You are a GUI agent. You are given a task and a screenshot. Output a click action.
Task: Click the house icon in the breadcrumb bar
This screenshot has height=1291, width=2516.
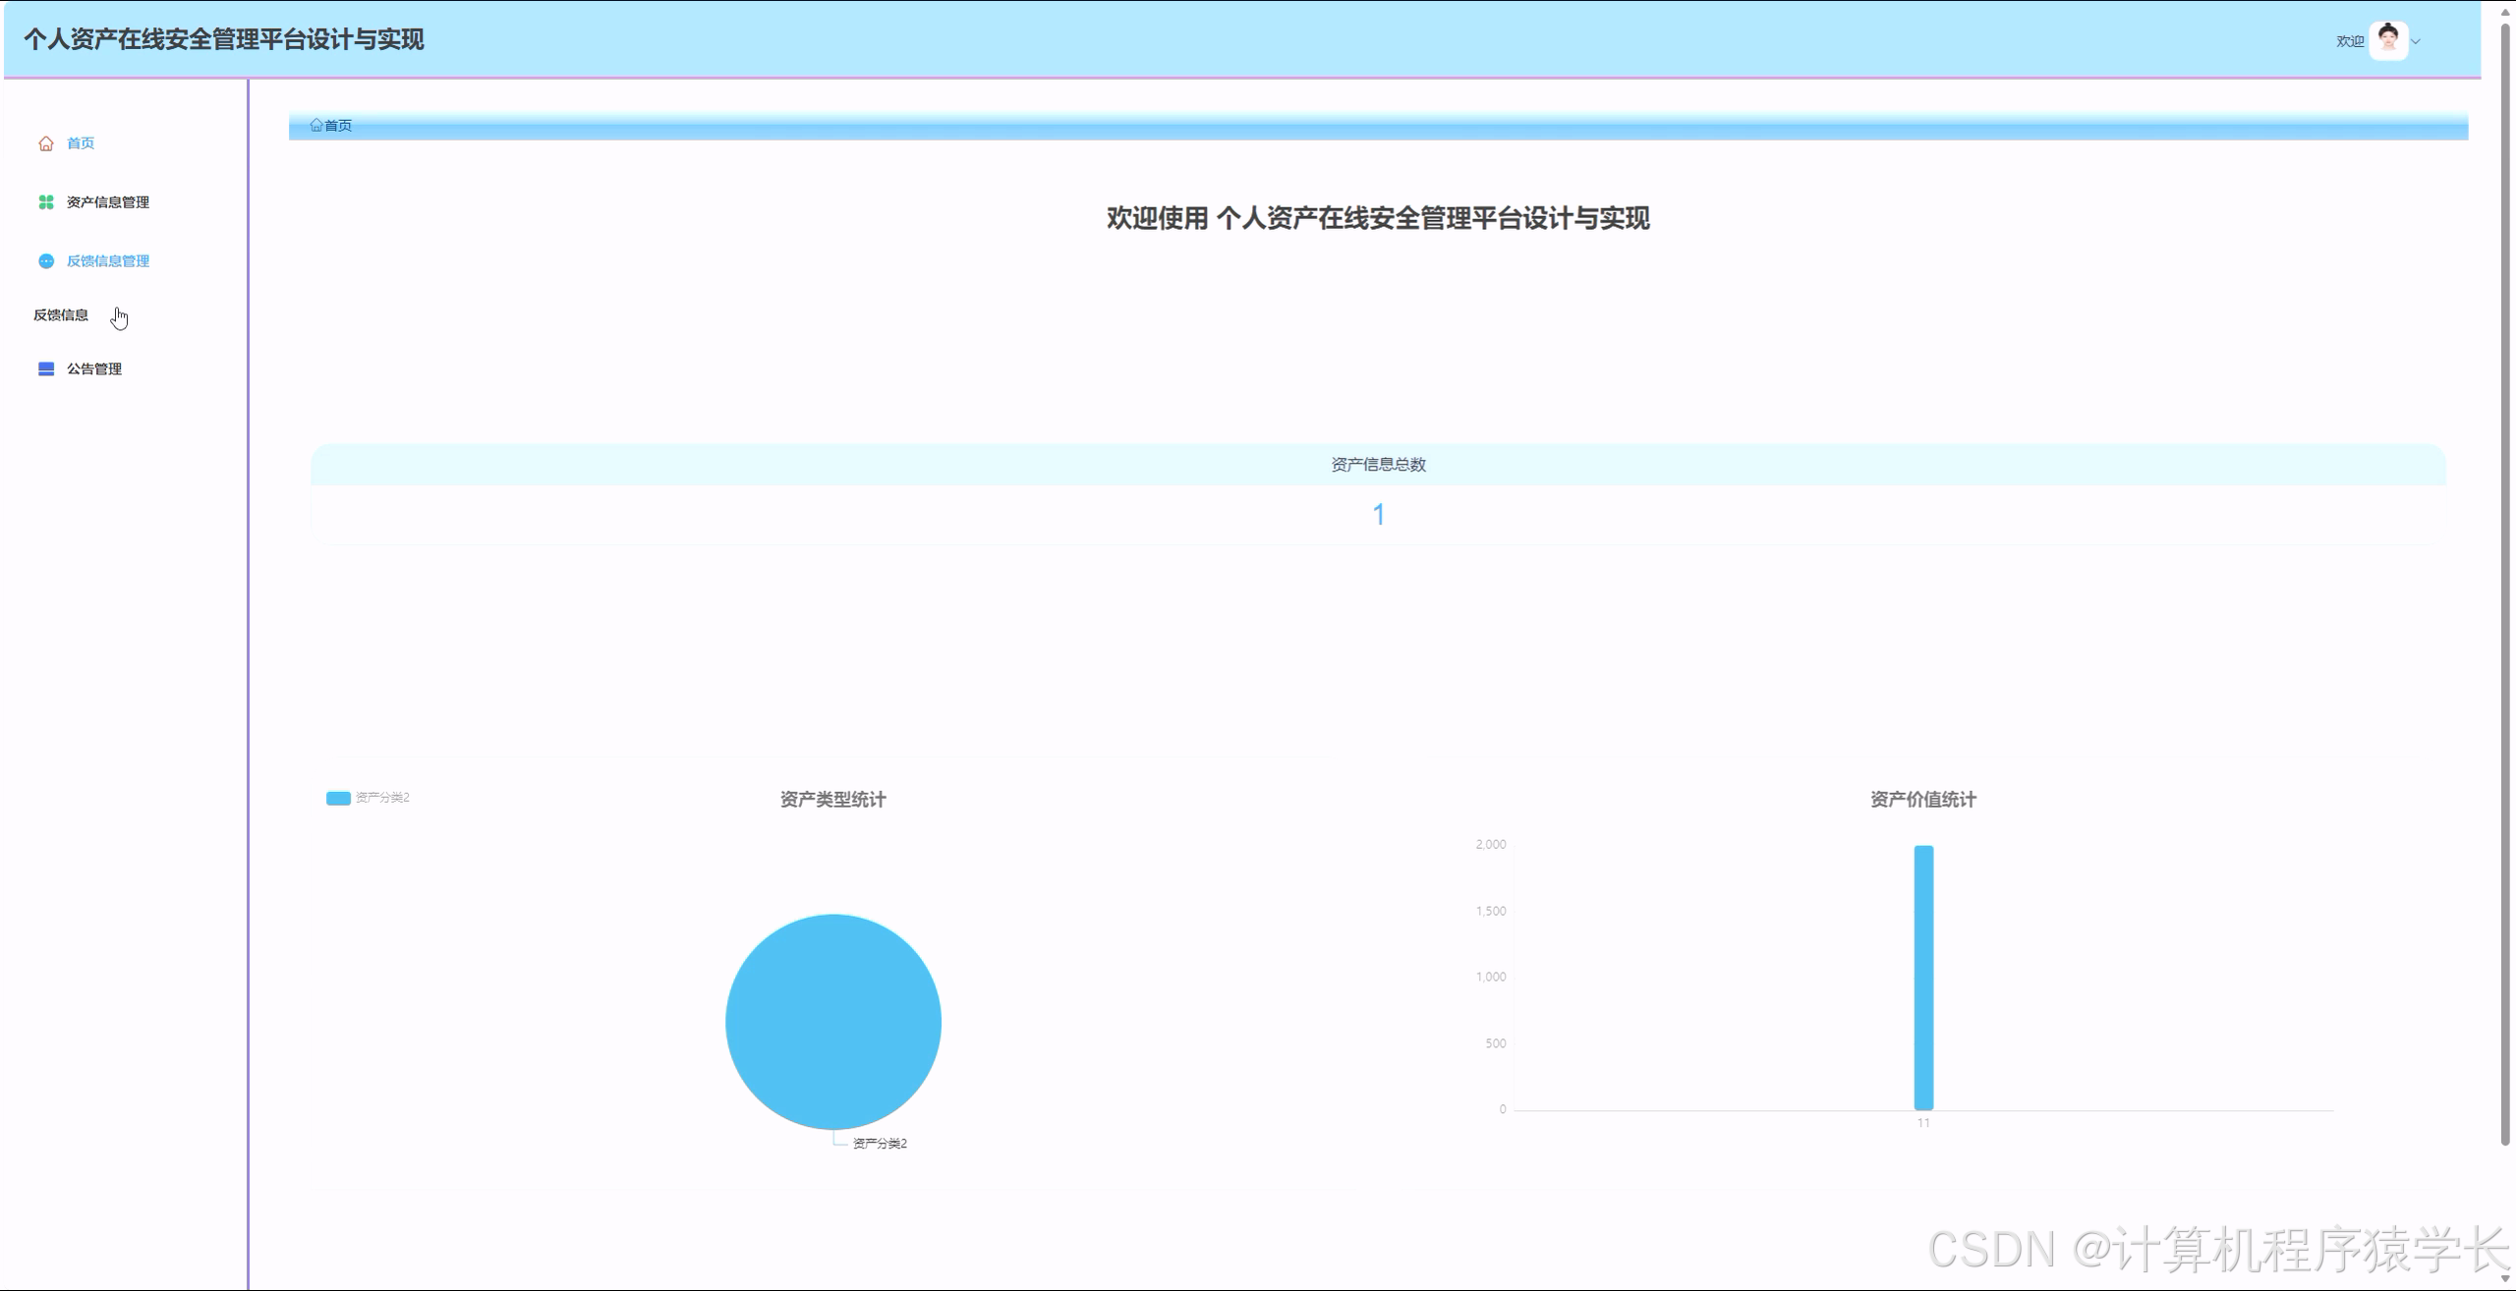coord(316,125)
